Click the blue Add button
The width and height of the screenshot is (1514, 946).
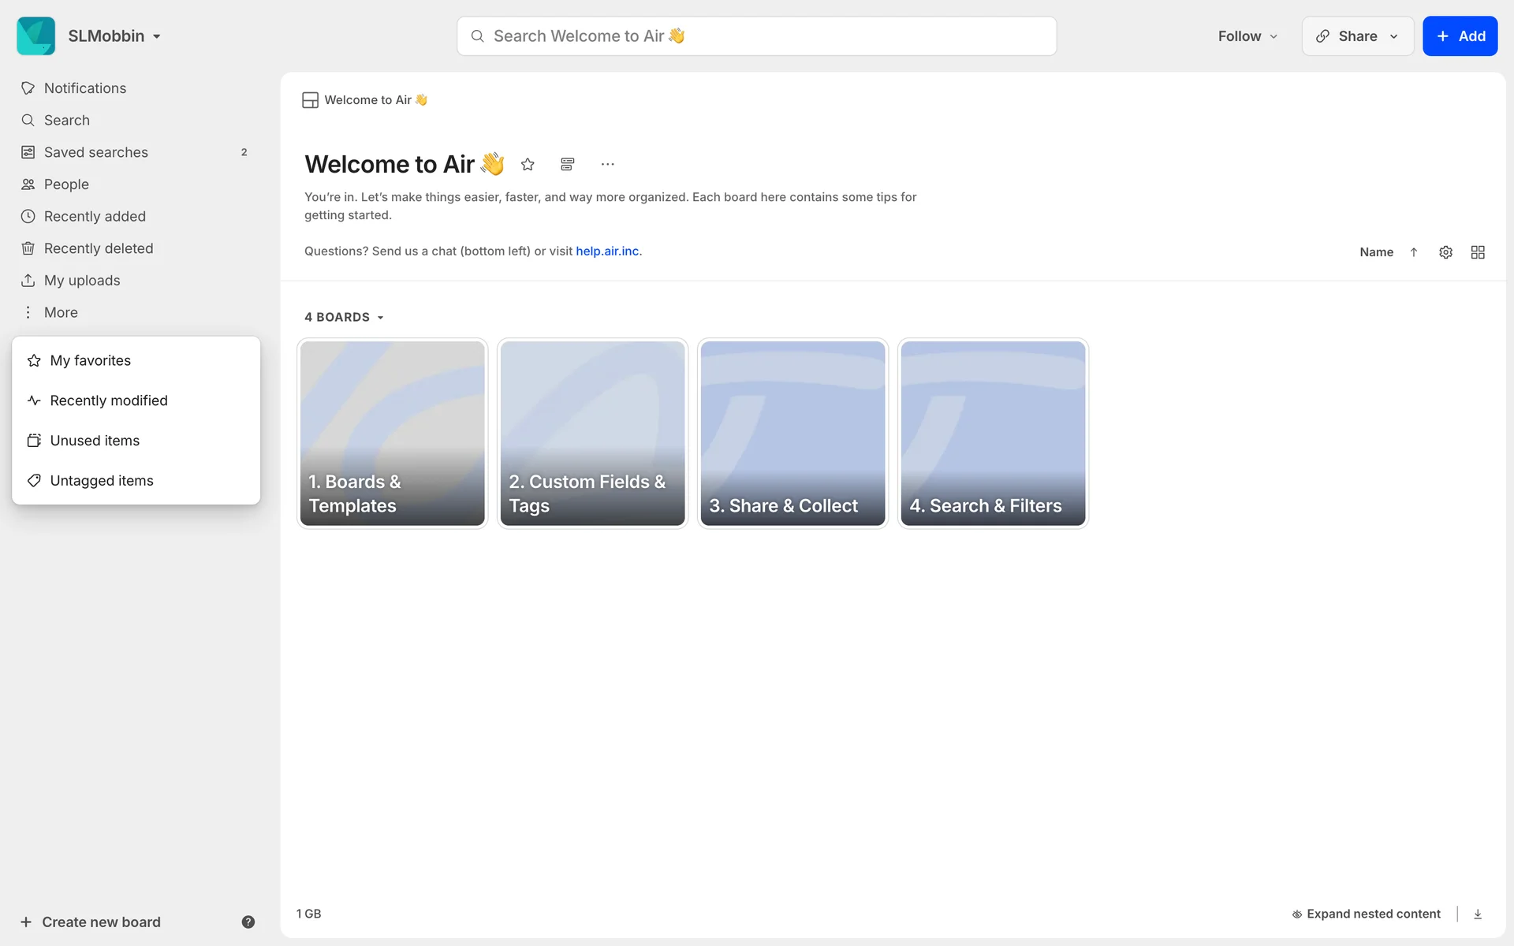click(x=1460, y=36)
